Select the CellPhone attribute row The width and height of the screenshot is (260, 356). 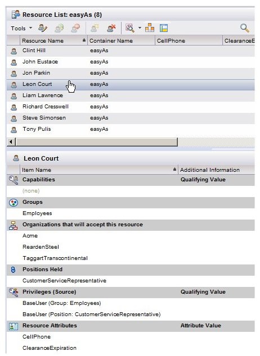pyautogui.click(x=131, y=337)
